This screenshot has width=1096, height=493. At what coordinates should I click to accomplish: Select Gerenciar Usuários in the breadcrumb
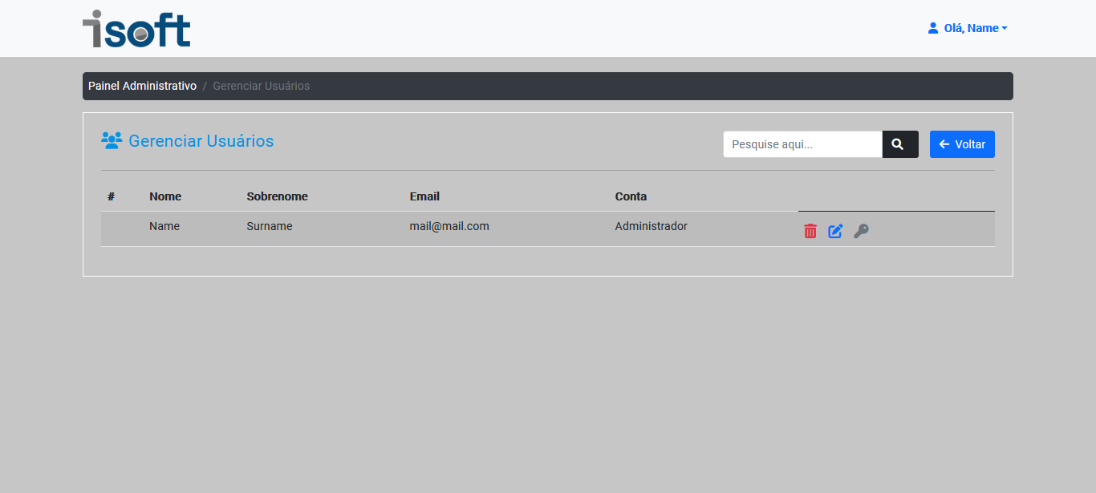click(x=261, y=86)
